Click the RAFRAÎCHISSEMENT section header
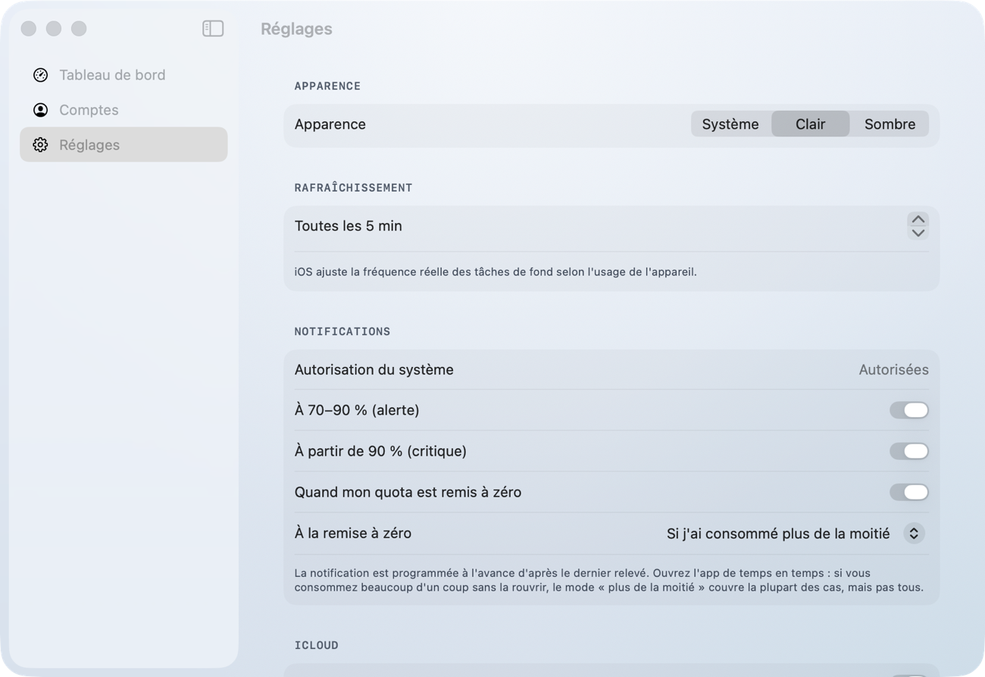The height and width of the screenshot is (677, 985). click(353, 188)
